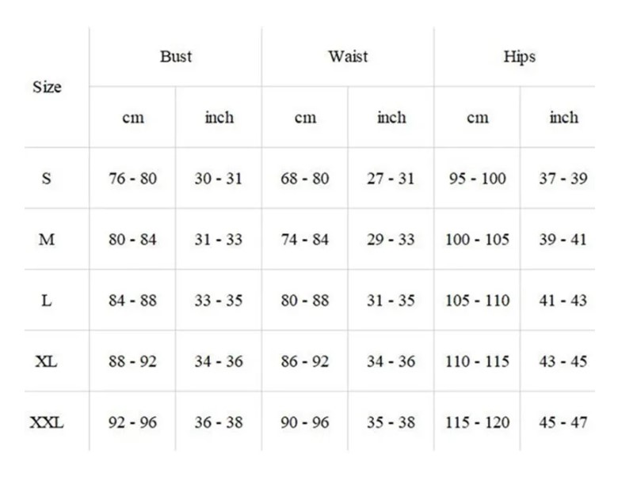Click the Hips inch subheader
This screenshot has width=637, height=480.
tap(563, 118)
